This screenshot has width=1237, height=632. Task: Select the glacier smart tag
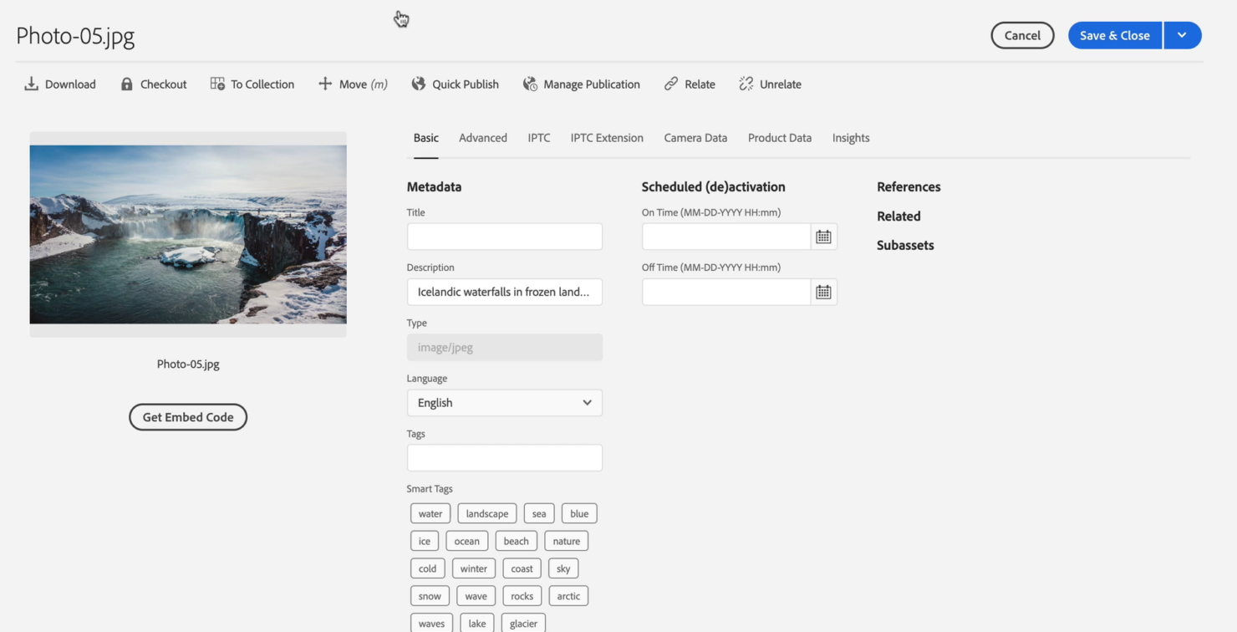point(523,623)
